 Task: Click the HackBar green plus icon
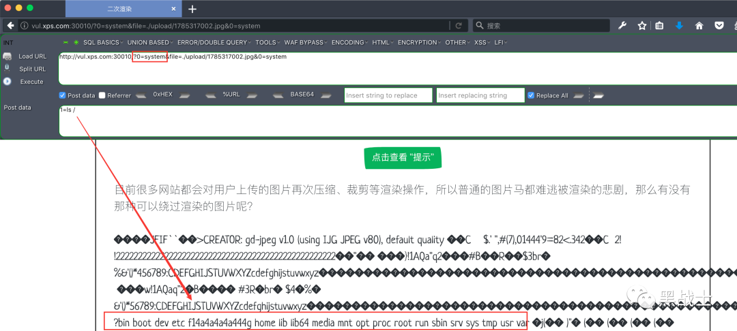pyautogui.click(x=76, y=42)
